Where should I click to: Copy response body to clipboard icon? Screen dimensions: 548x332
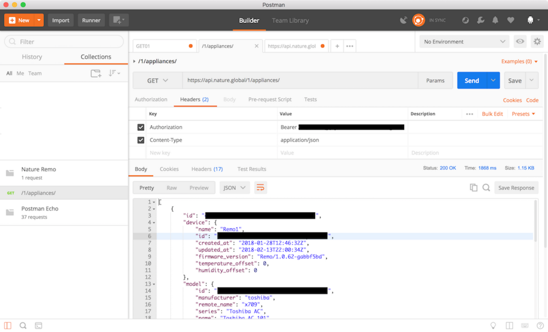[x=474, y=188]
